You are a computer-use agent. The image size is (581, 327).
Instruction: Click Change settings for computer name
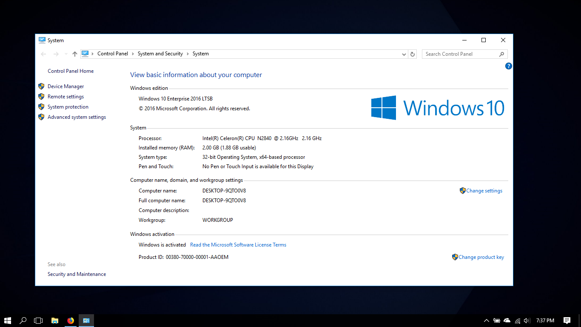pyautogui.click(x=484, y=191)
